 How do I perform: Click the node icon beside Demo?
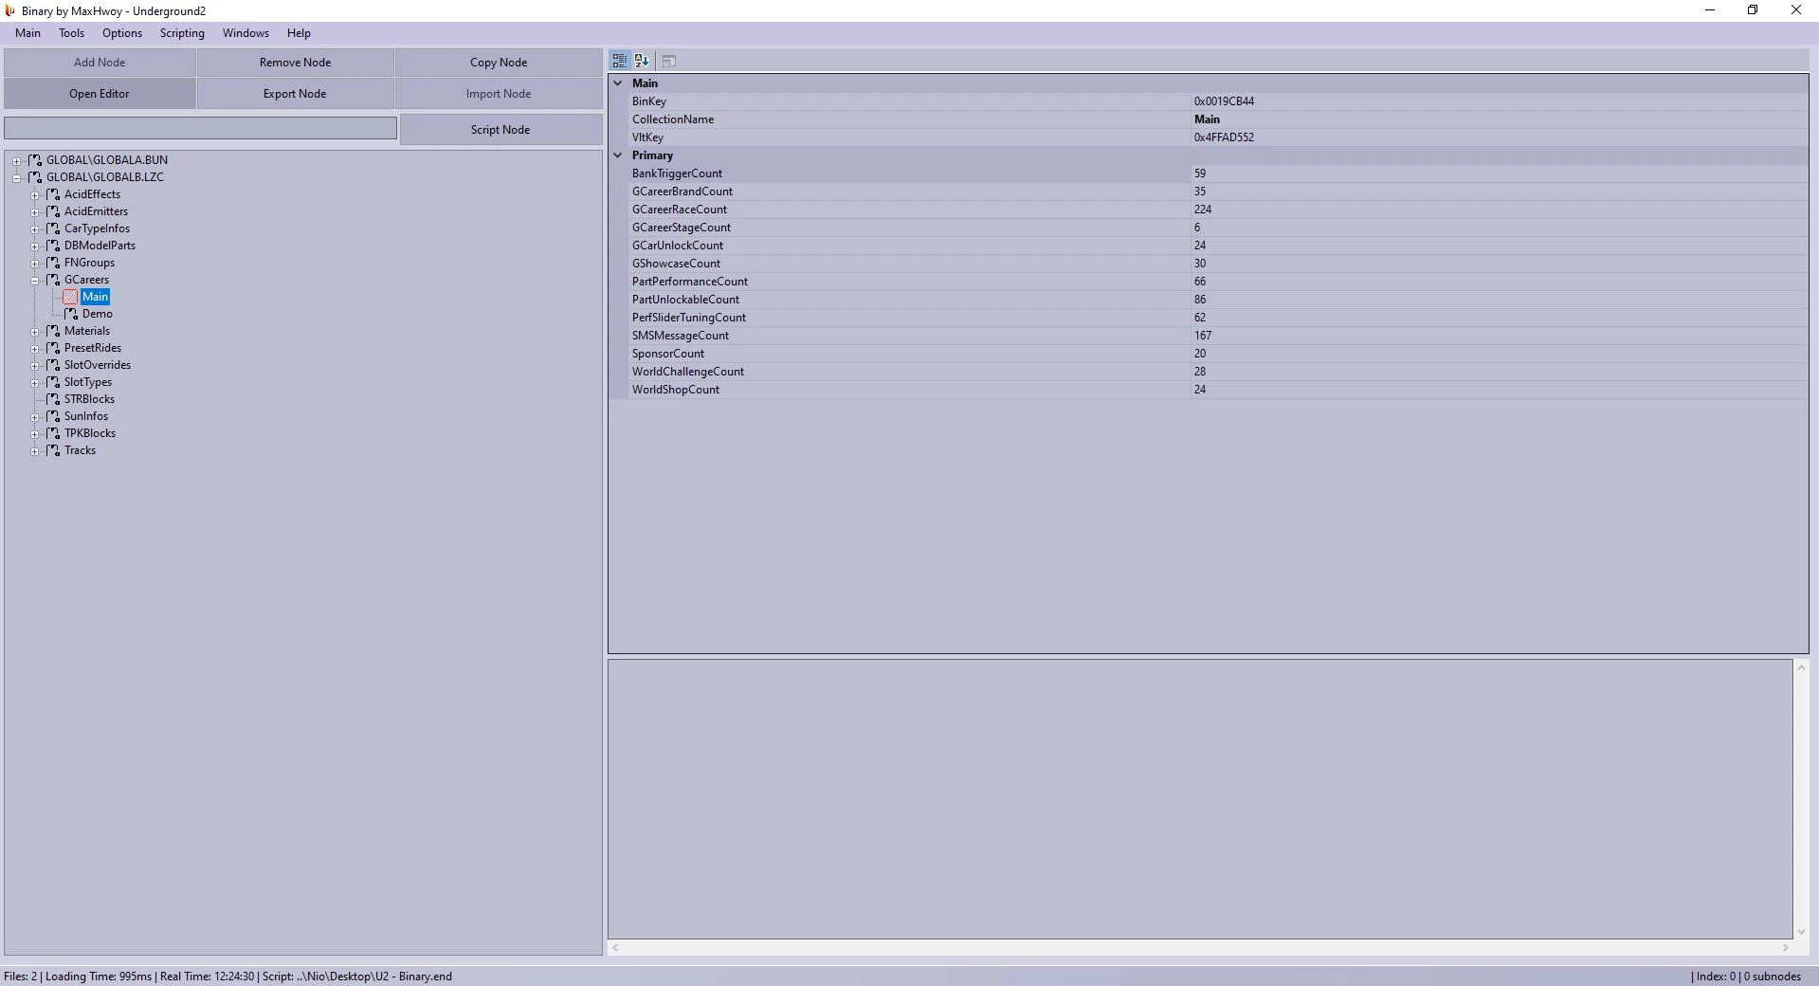tap(71, 314)
